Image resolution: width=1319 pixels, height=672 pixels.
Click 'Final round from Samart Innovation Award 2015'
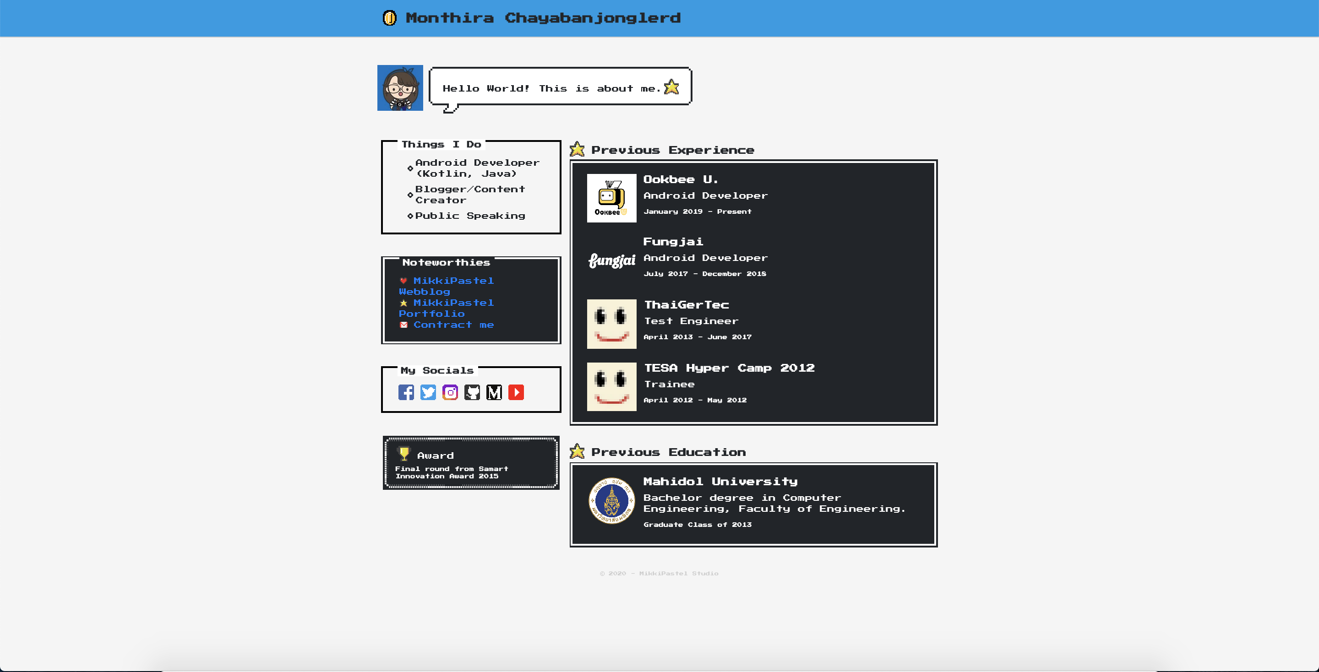(452, 472)
